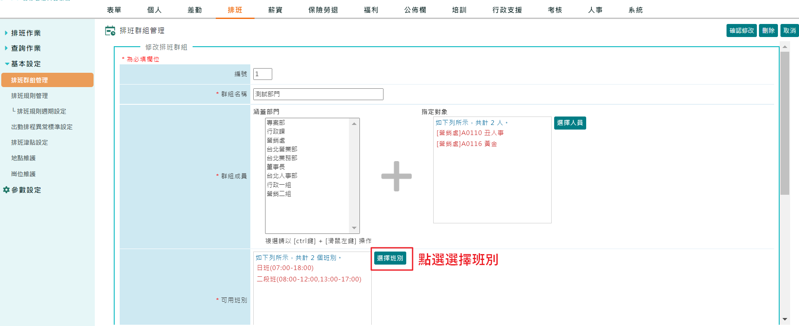
Task: Expand the 排班作業 sidebar section
Action: (x=26, y=33)
